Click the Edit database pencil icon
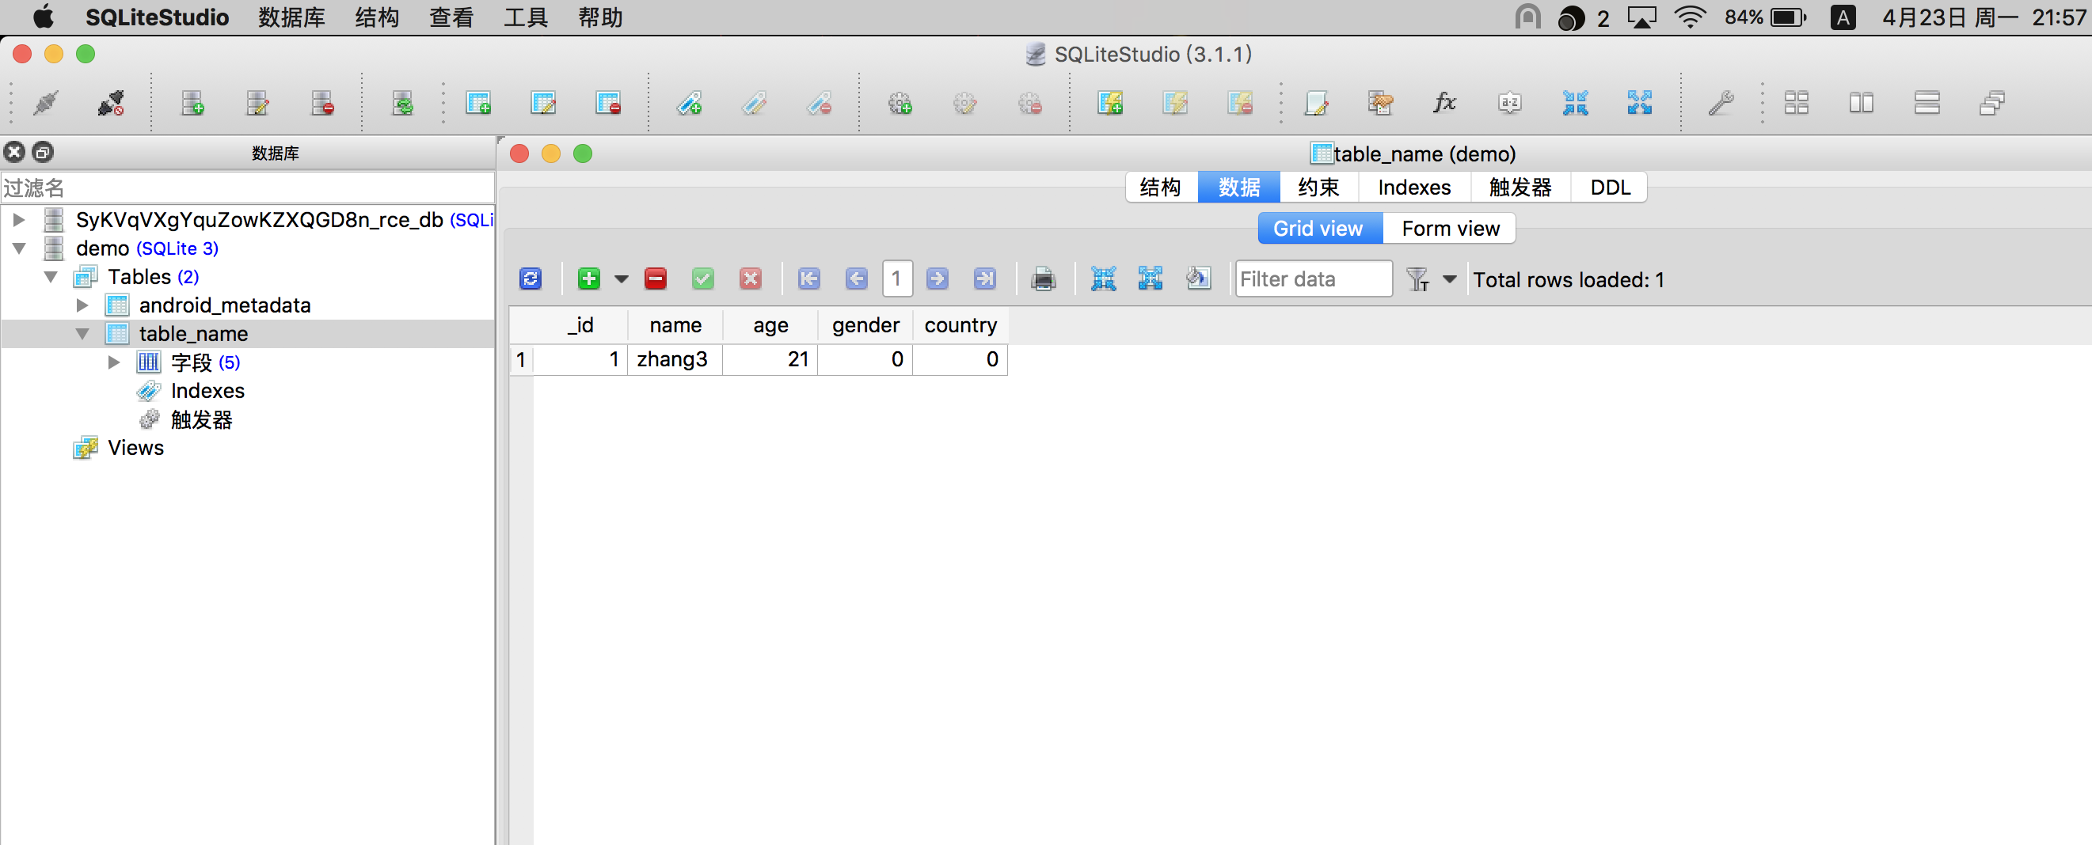Image resolution: width=2092 pixels, height=845 pixels. (x=257, y=103)
